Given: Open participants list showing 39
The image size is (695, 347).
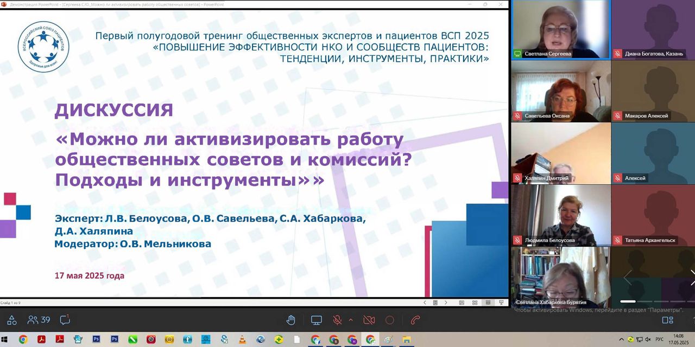Looking at the screenshot, I should tap(39, 320).
